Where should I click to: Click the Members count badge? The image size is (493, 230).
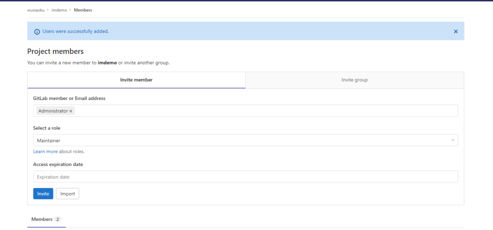point(58,219)
